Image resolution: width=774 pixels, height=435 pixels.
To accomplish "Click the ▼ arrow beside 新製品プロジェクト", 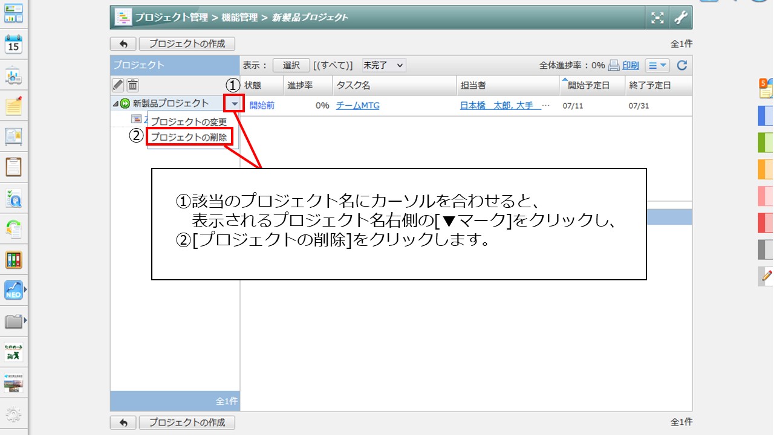I will 235,104.
